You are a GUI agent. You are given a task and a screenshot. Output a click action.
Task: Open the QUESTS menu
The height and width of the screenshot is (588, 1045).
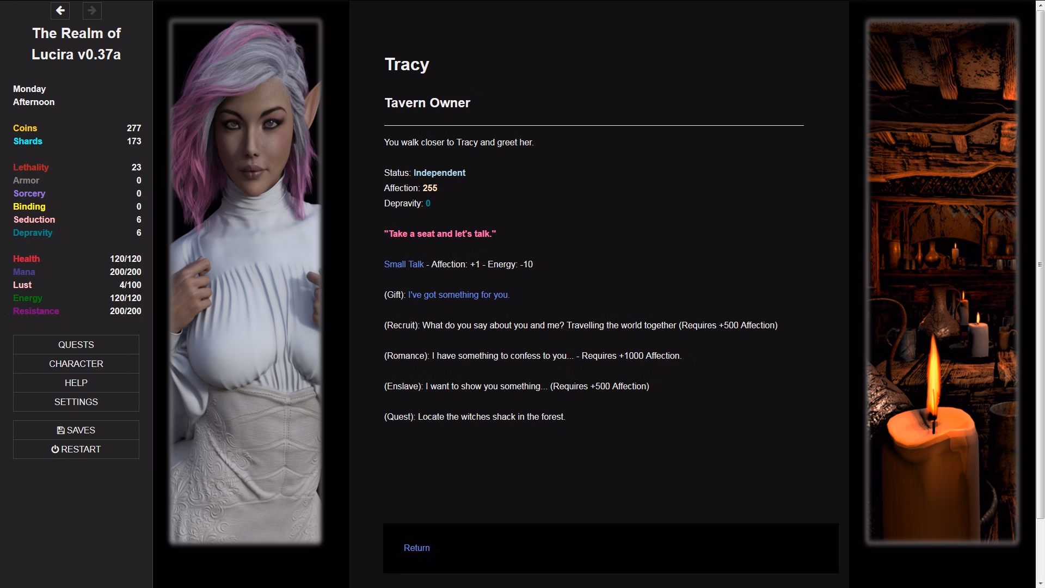pyautogui.click(x=76, y=345)
